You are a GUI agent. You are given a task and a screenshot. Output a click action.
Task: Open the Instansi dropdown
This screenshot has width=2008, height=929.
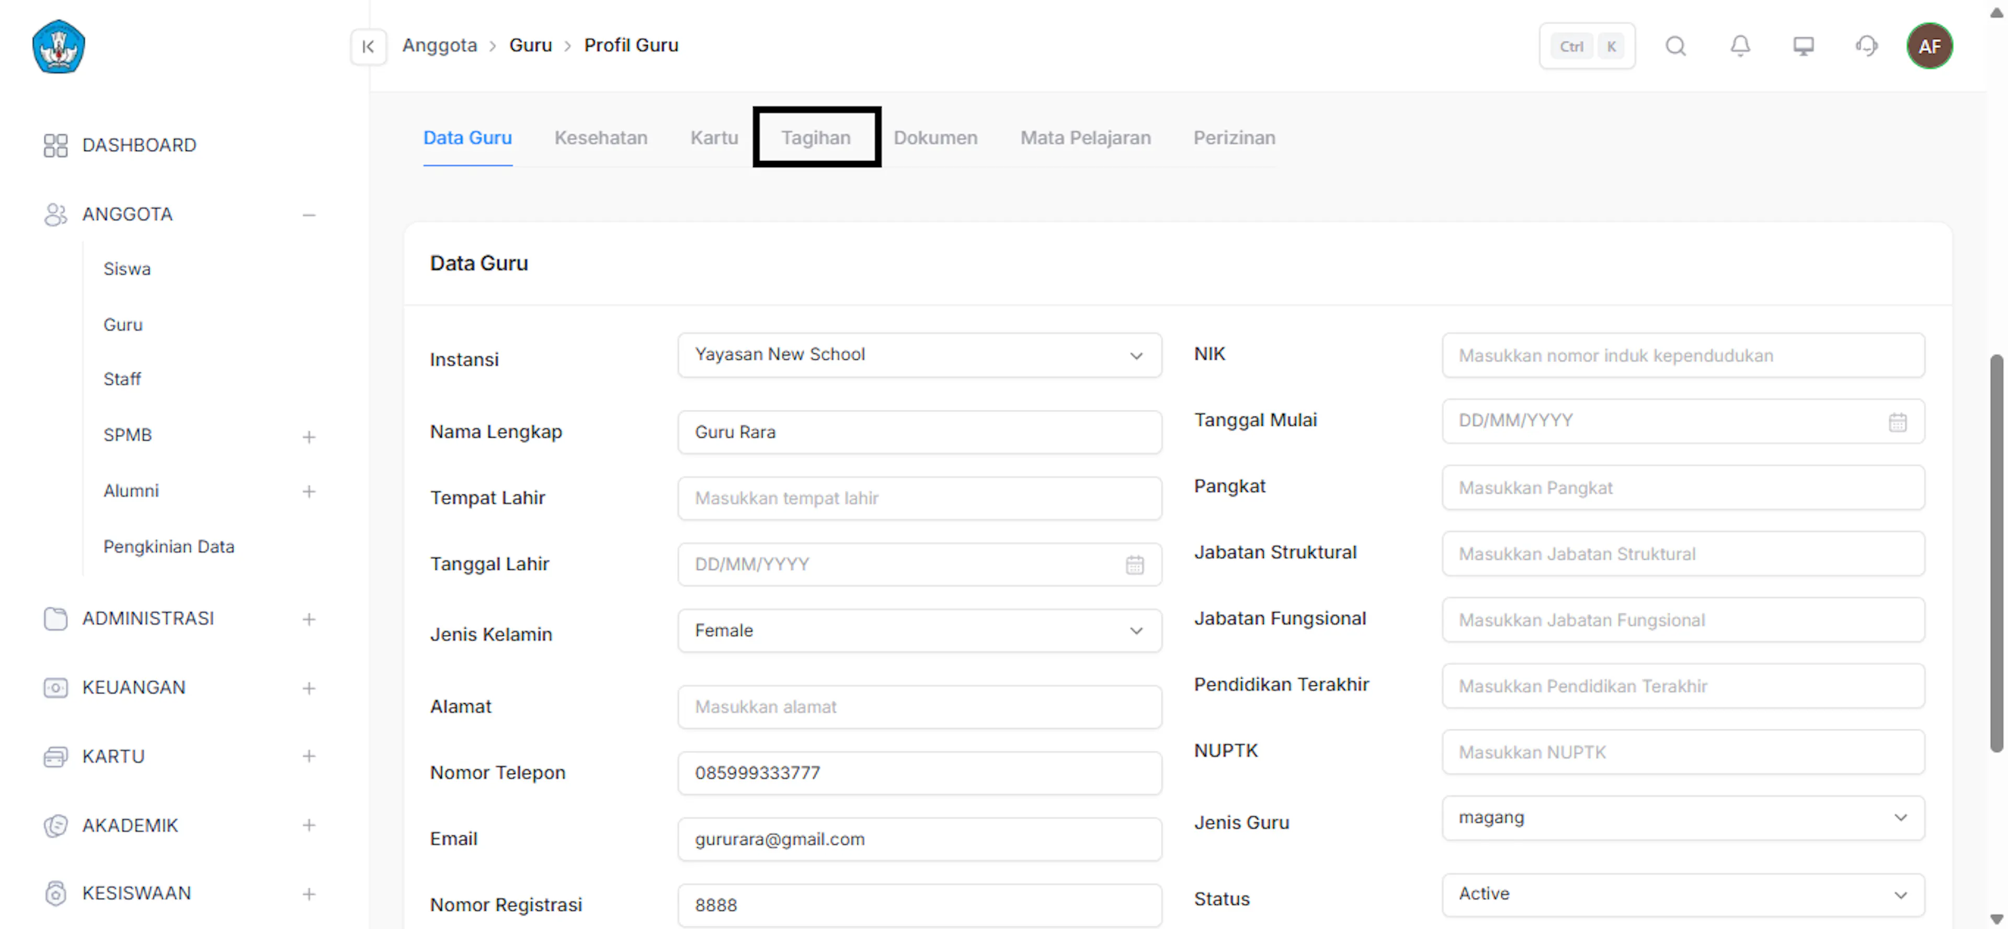click(919, 355)
